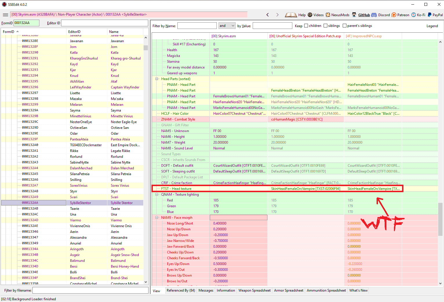Image resolution: width=444 pixels, height=302 pixels.
Task: Click the HairColor12BlackTrue value cell
Action: coord(373,114)
